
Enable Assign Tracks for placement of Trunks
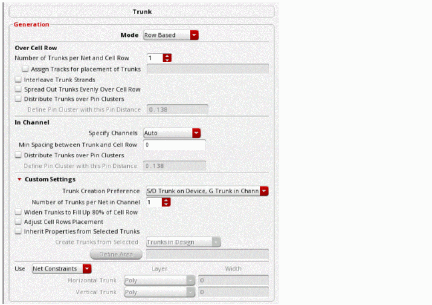click(25, 69)
